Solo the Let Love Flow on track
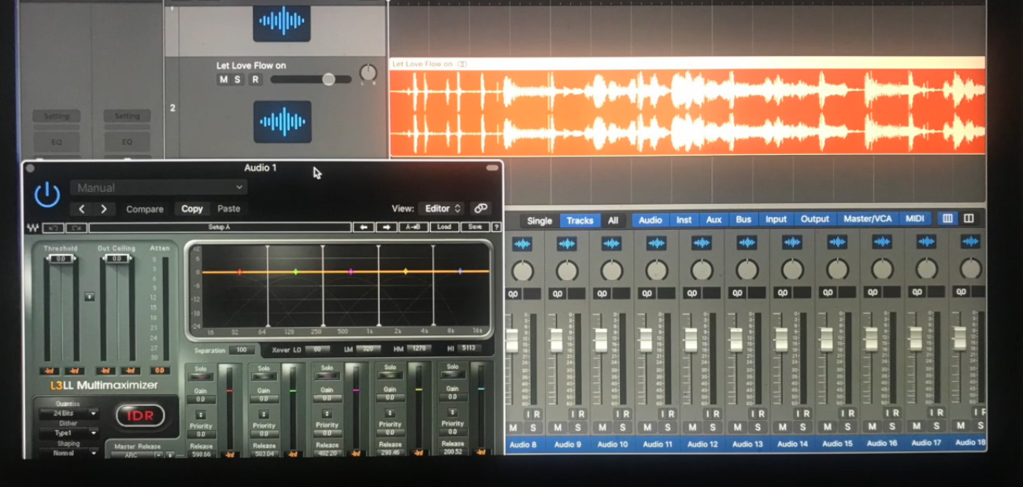Image resolution: width=1023 pixels, height=487 pixels. (x=239, y=79)
